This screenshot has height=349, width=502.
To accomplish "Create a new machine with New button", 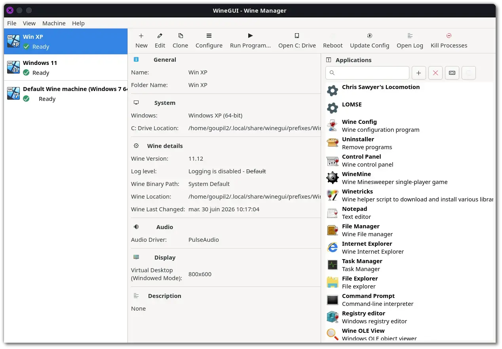I will [x=141, y=41].
